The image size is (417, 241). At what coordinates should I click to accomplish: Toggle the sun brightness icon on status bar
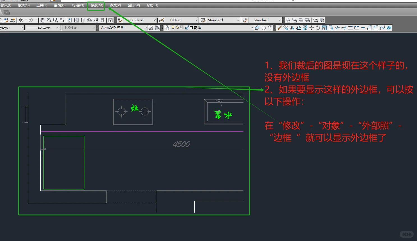(177, 27)
